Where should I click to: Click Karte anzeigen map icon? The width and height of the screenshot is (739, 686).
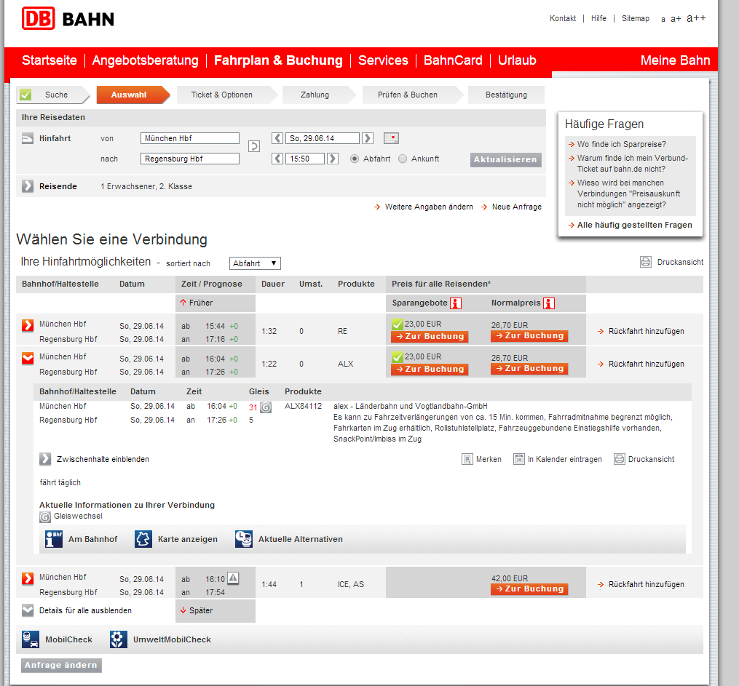[x=143, y=539]
